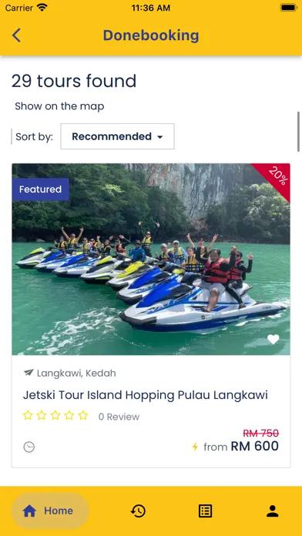This screenshot has height=536, width=302.
Task: Tap the back arrow in the header
Action: click(x=16, y=35)
